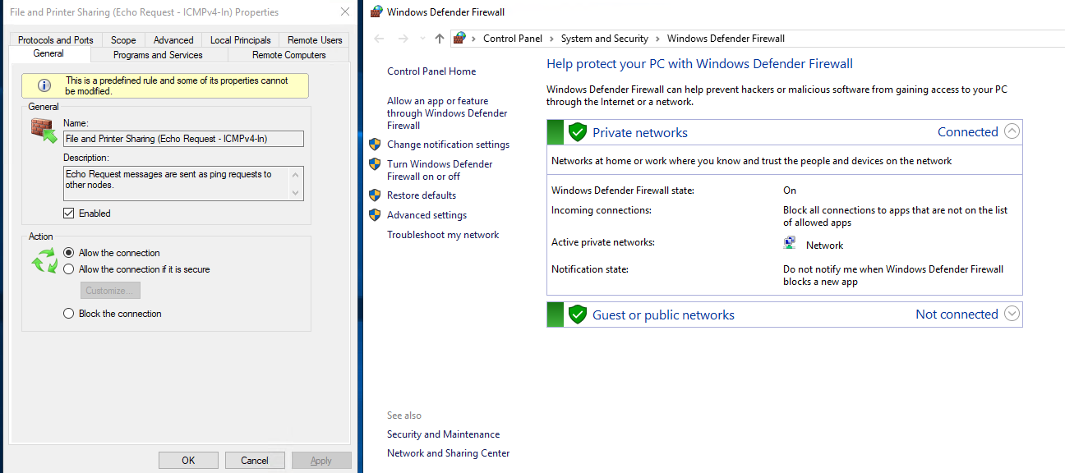Open Allow an app or feature link
1065x473 pixels.
tap(447, 113)
